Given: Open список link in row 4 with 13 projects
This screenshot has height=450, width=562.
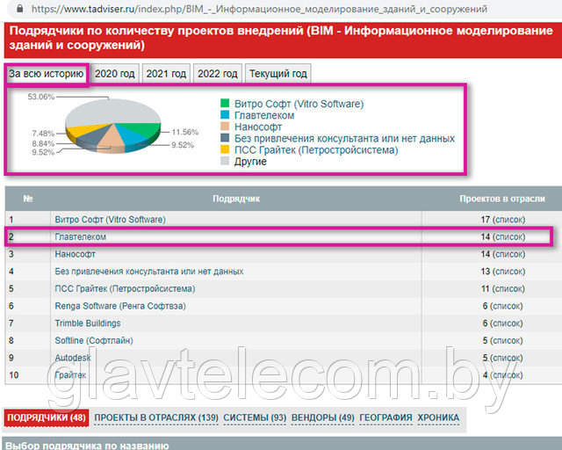Looking at the screenshot, I should coord(508,272).
